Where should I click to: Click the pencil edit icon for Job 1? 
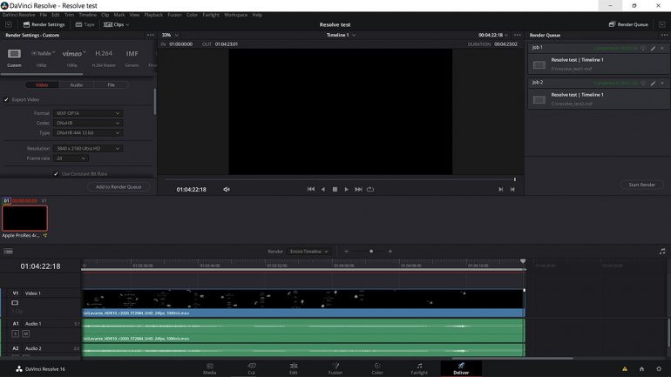coord(653,48)
